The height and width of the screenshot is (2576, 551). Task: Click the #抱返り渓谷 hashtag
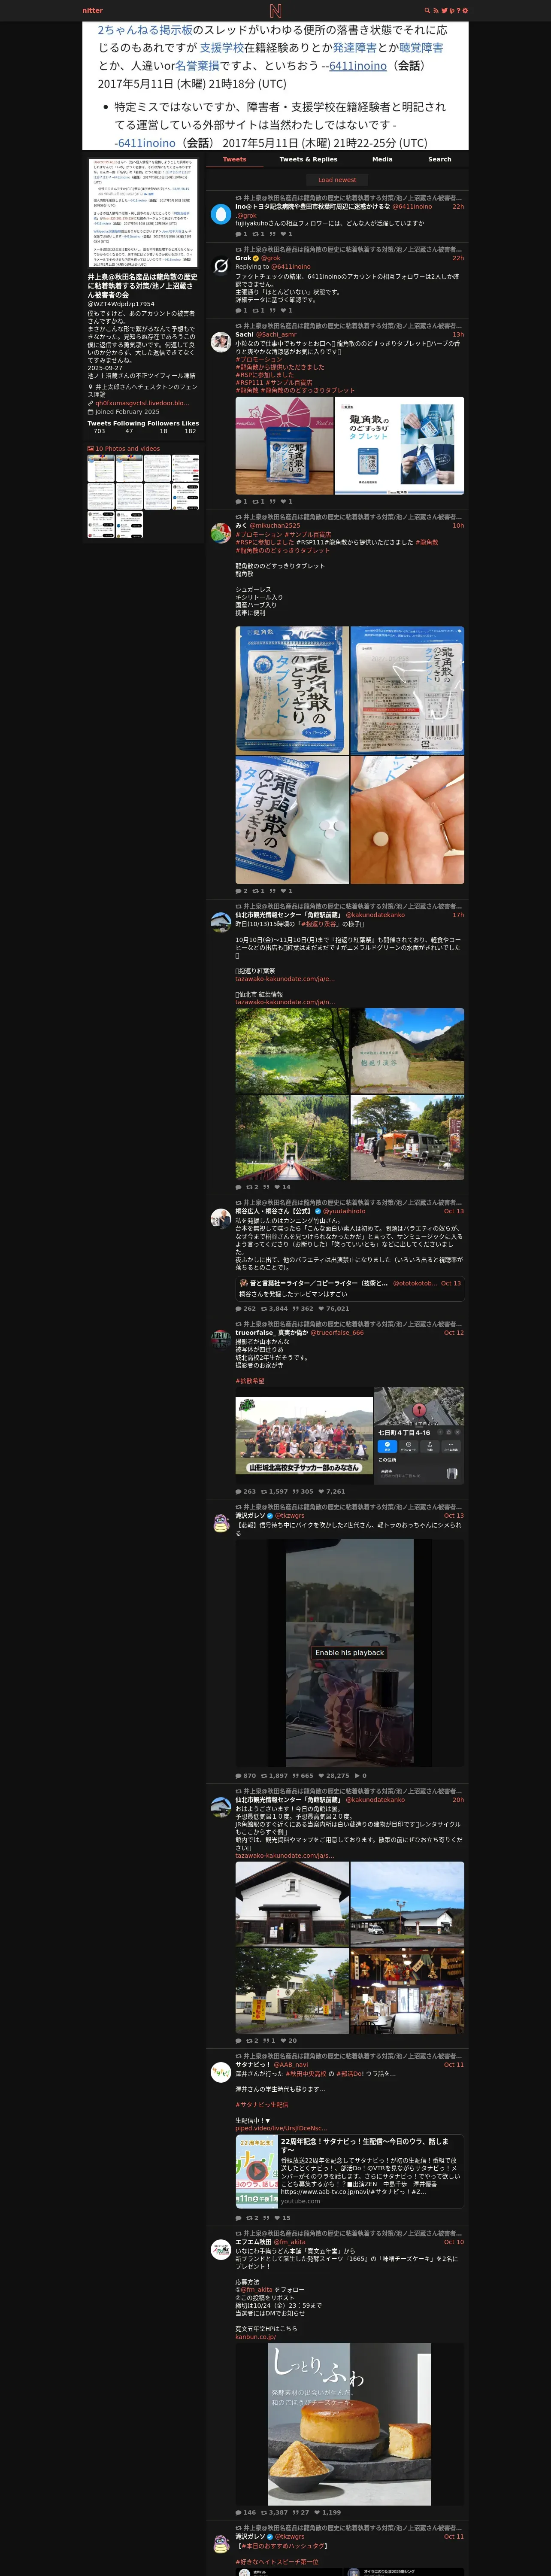click(317, 924)
